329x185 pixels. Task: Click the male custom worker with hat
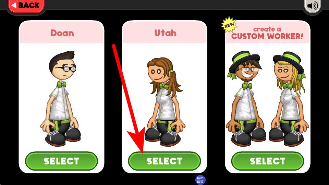[245, 98]
